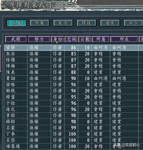Click 俘虜 status in 丁奉 row
The width and height of the screenshot is (143, 150).
click(57, 134)
